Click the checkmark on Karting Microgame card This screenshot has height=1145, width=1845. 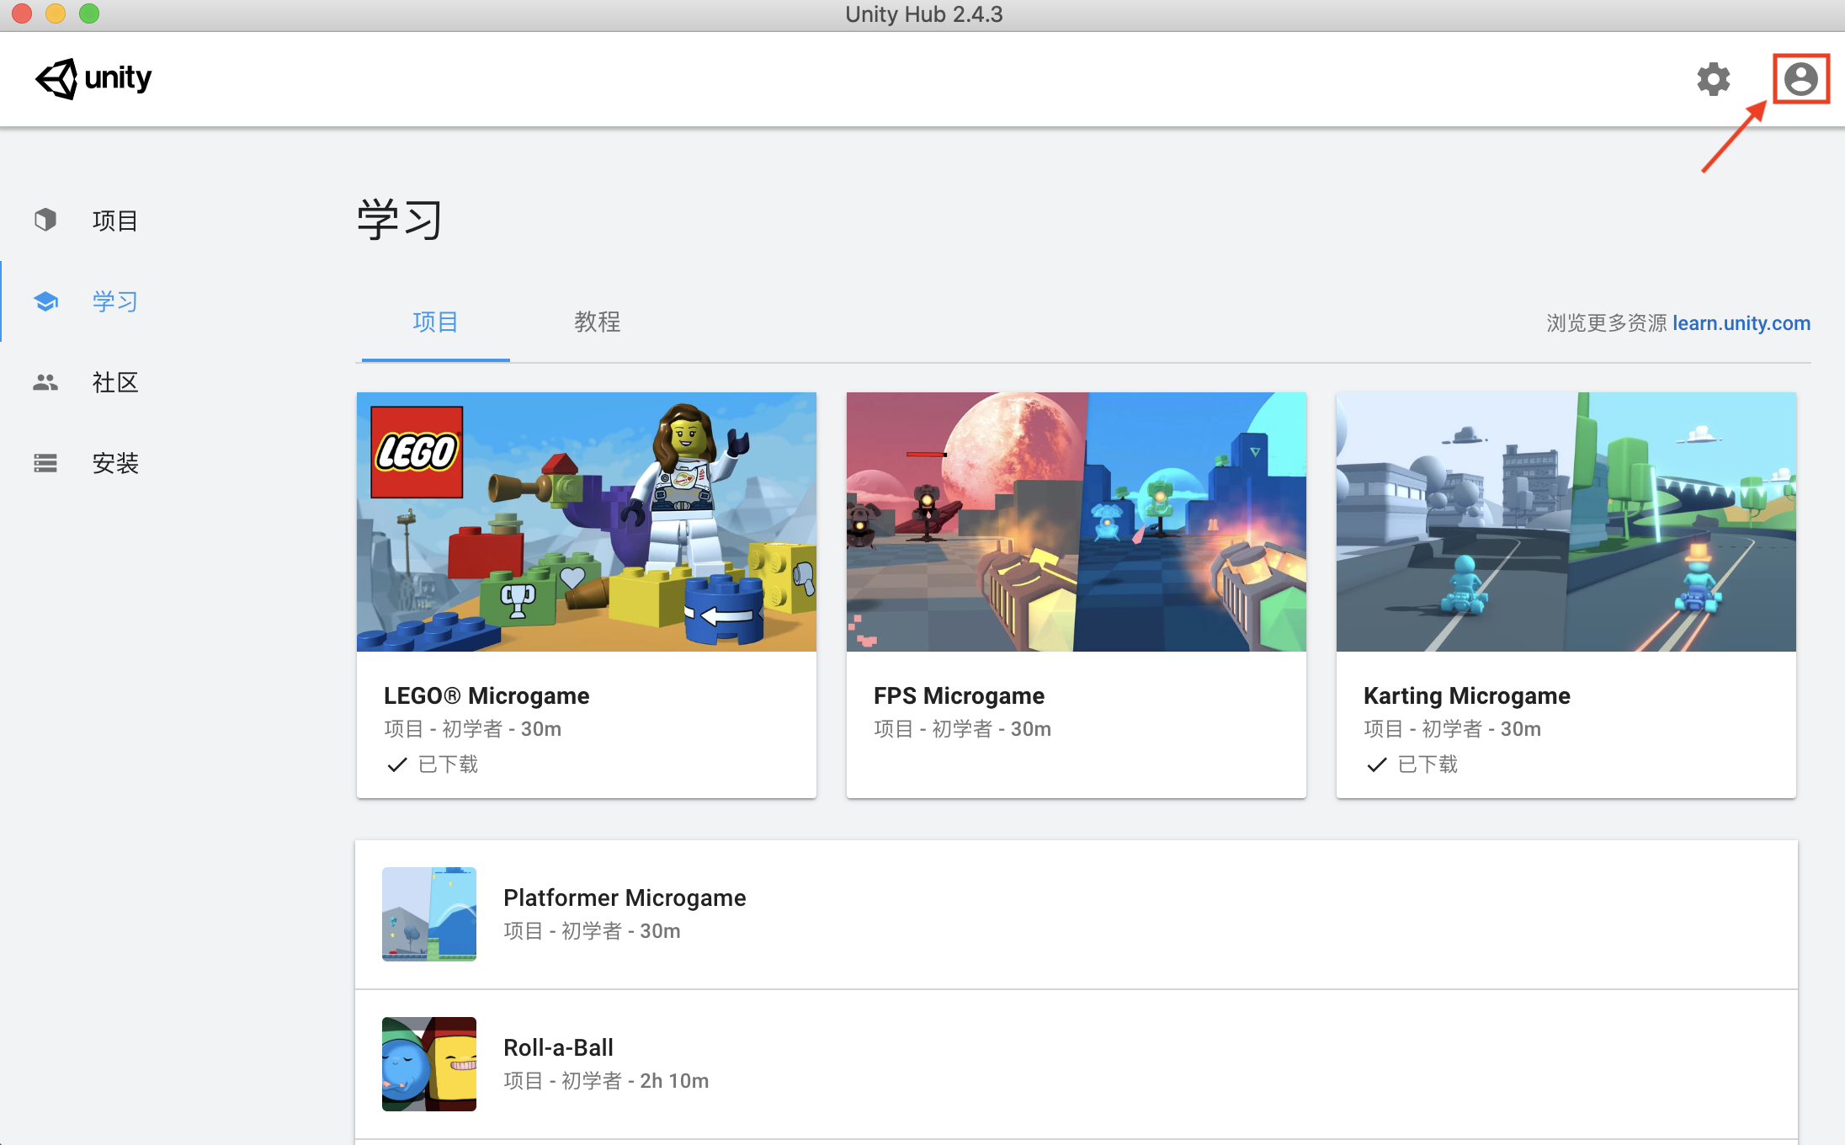[x=1377, y=764]
